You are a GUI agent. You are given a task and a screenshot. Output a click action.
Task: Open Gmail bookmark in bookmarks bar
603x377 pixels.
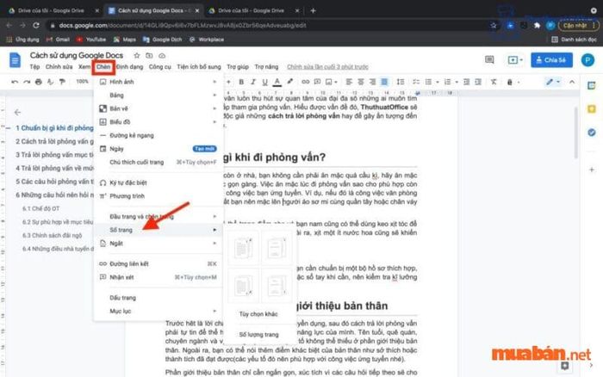(58, 40)
